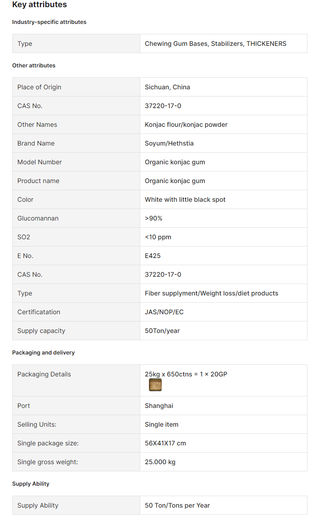Select the Single gross weight value 25.000 kg

coord(160,462)
